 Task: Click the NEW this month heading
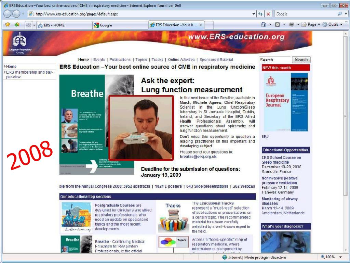(x=286, y=68)
